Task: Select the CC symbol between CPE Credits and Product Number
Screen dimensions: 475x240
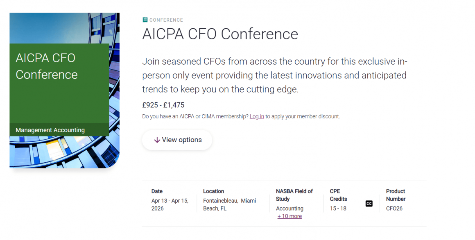Action: tap(369, 204)
